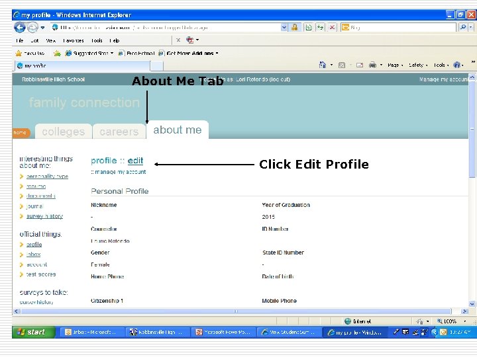Open the Favorites star button
This screenshot has width=477, height=357.
(30, 53)
